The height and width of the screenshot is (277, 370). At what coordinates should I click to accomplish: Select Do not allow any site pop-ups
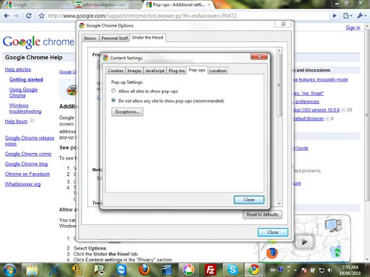(168, 101)
